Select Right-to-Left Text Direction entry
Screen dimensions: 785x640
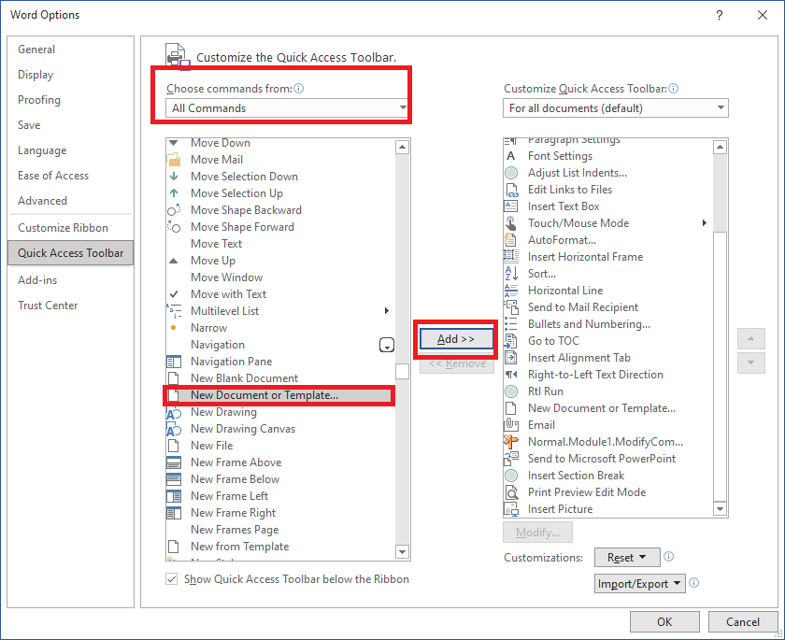(608, 375)
